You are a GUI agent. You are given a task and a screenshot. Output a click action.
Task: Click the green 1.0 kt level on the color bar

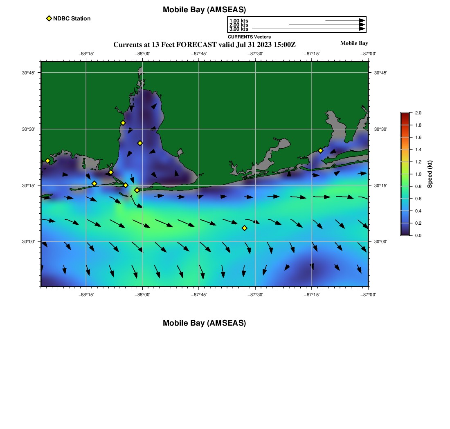[x=405, y=174]
